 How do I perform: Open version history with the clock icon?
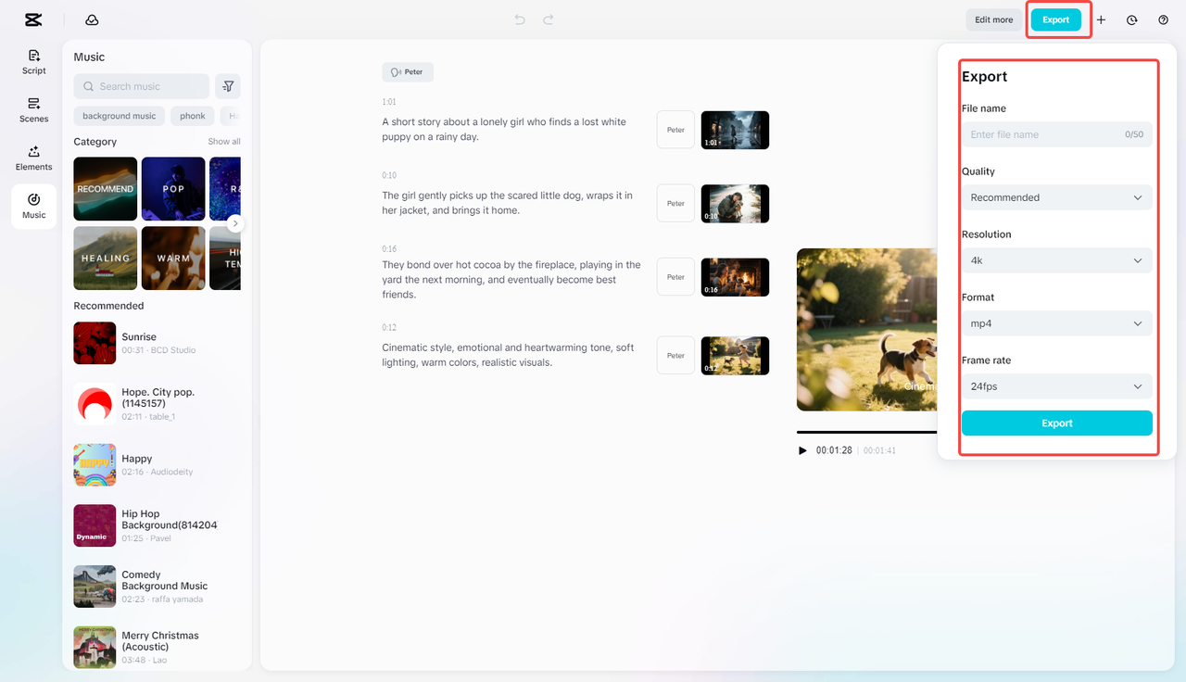[1131, 19]
